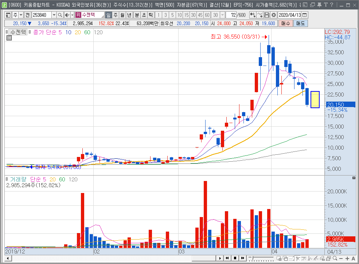Select the 일 daily period tab

pos(109,15)
